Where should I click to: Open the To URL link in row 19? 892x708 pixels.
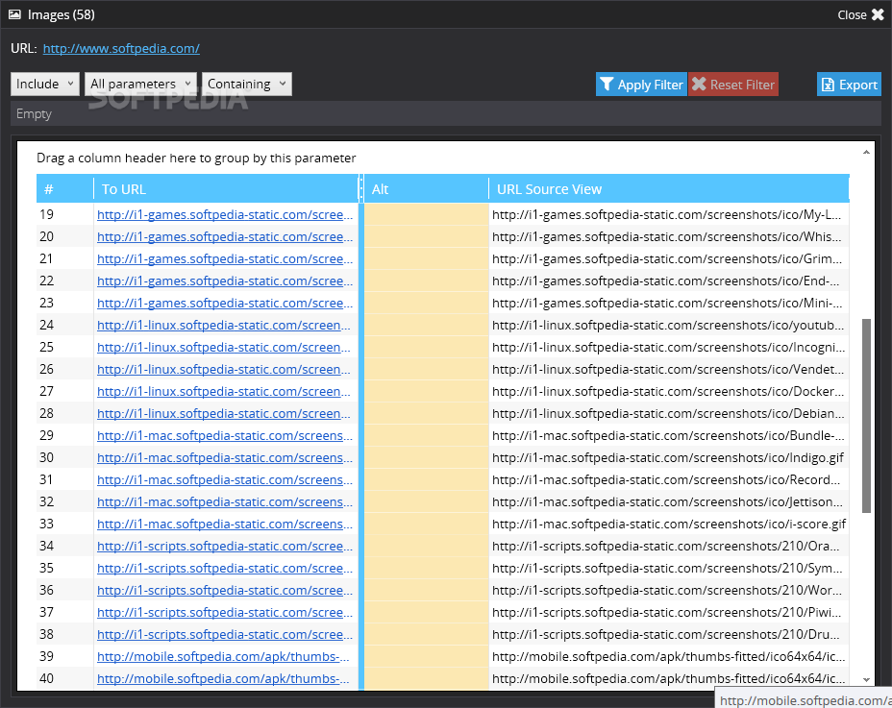[x=225, y=215]
